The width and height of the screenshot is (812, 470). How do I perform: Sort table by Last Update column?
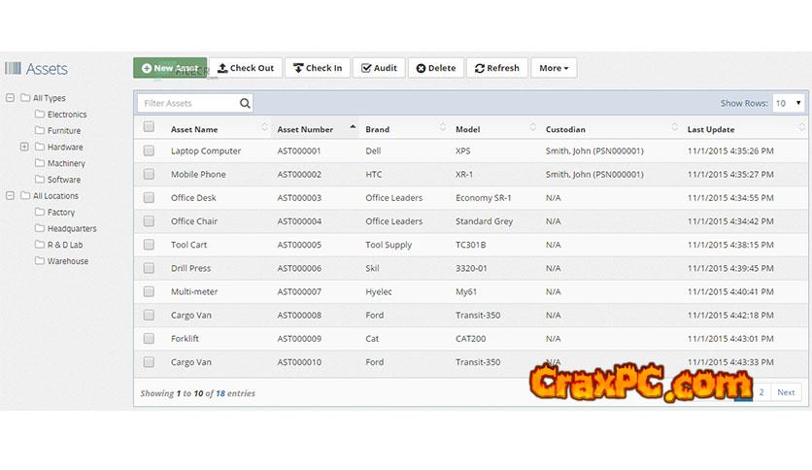click(710, 129)
